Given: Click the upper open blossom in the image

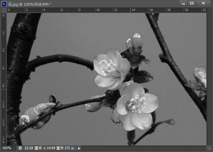Looking at the screenshot, I should coord(112,70).
